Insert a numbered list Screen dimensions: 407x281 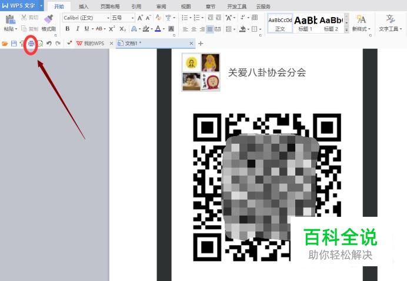click(197, 18)
